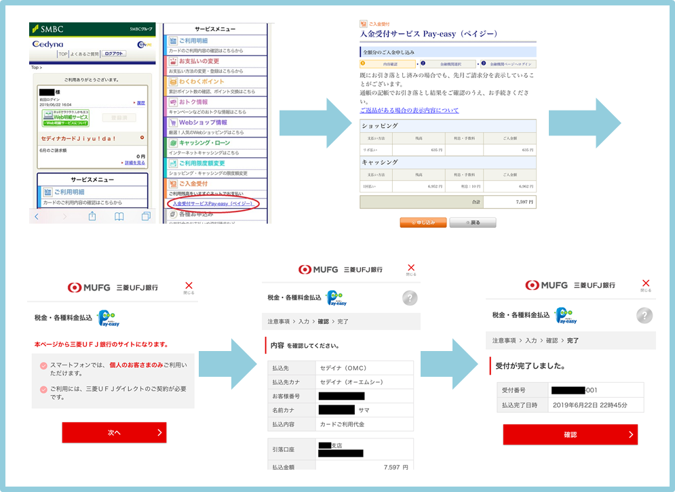Open the help icon on the 受付が完了しました page
Image resolution: width=675 pixels, height=492 pixels.
(644, 316)
